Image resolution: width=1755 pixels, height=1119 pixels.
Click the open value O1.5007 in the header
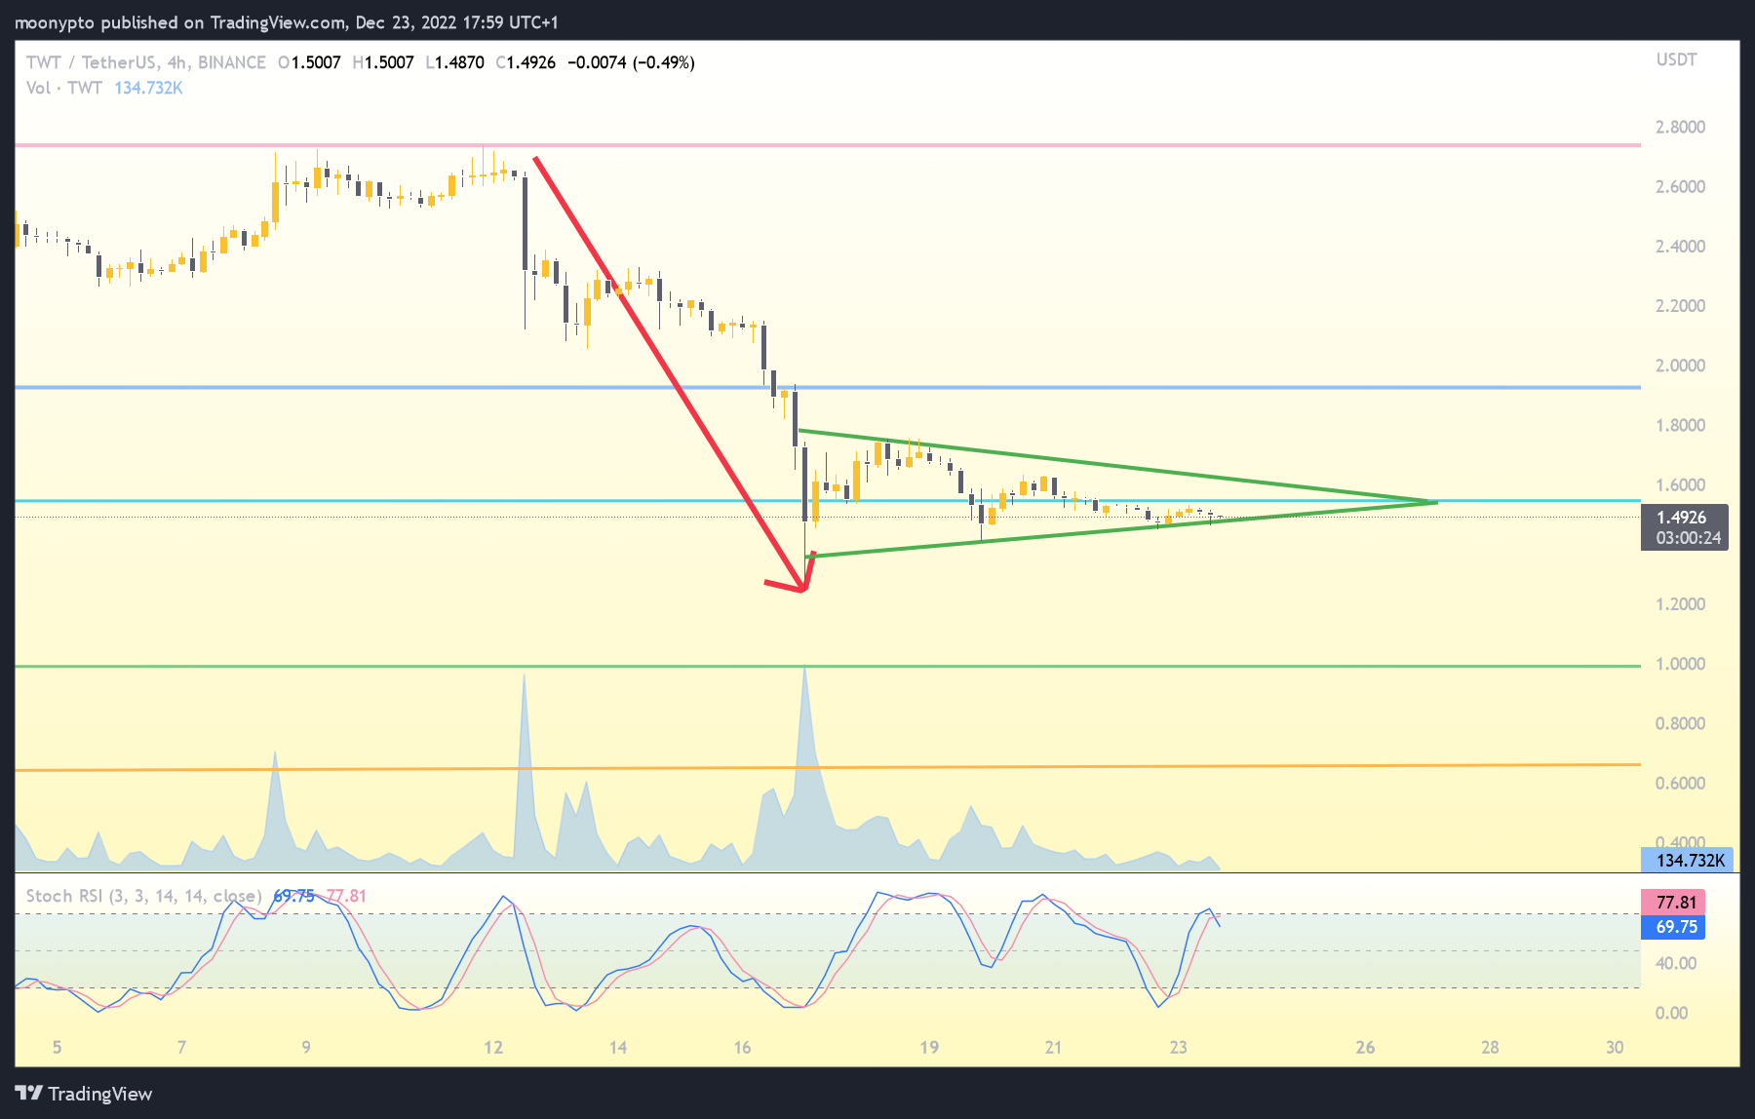coord(309,62)
